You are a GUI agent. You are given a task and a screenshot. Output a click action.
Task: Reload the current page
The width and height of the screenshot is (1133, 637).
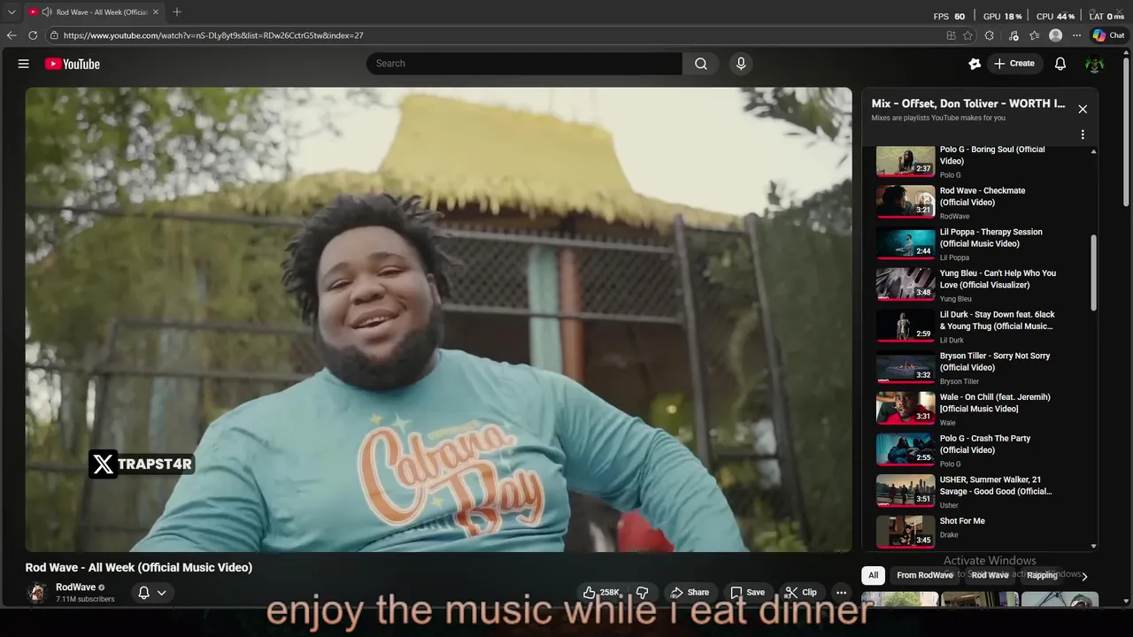coord(33,35)
